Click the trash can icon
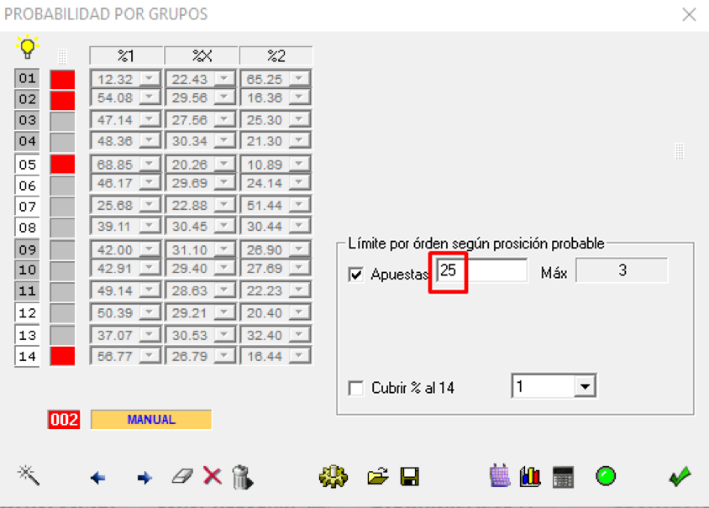 pyautogui.click(x=243, y=477)
